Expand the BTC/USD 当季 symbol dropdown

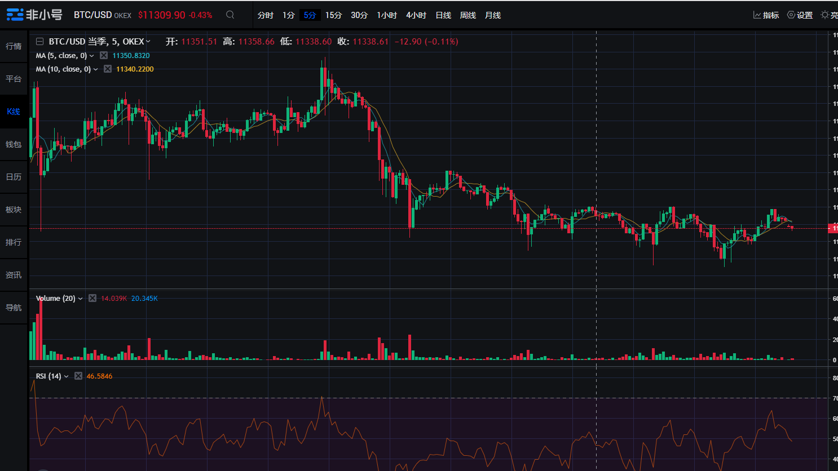[x=148, y=41]
